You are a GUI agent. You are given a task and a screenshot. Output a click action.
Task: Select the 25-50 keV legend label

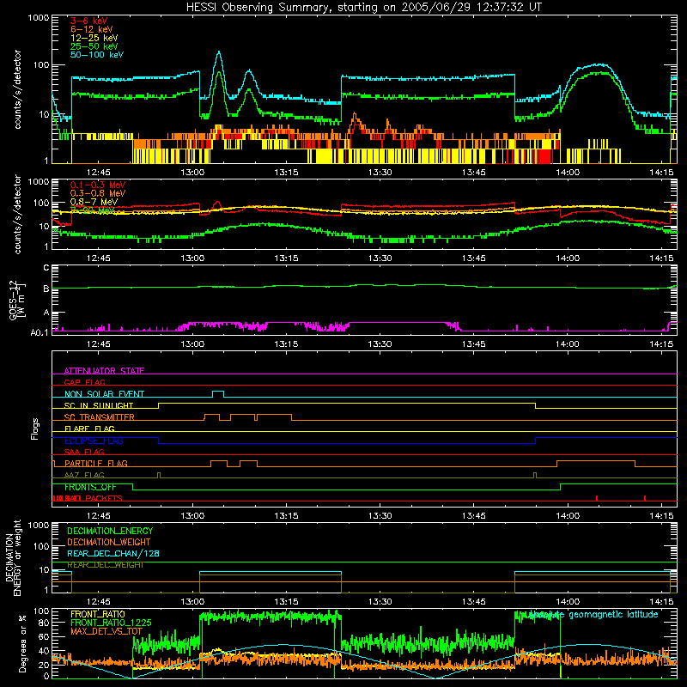(x=94, y=46)
